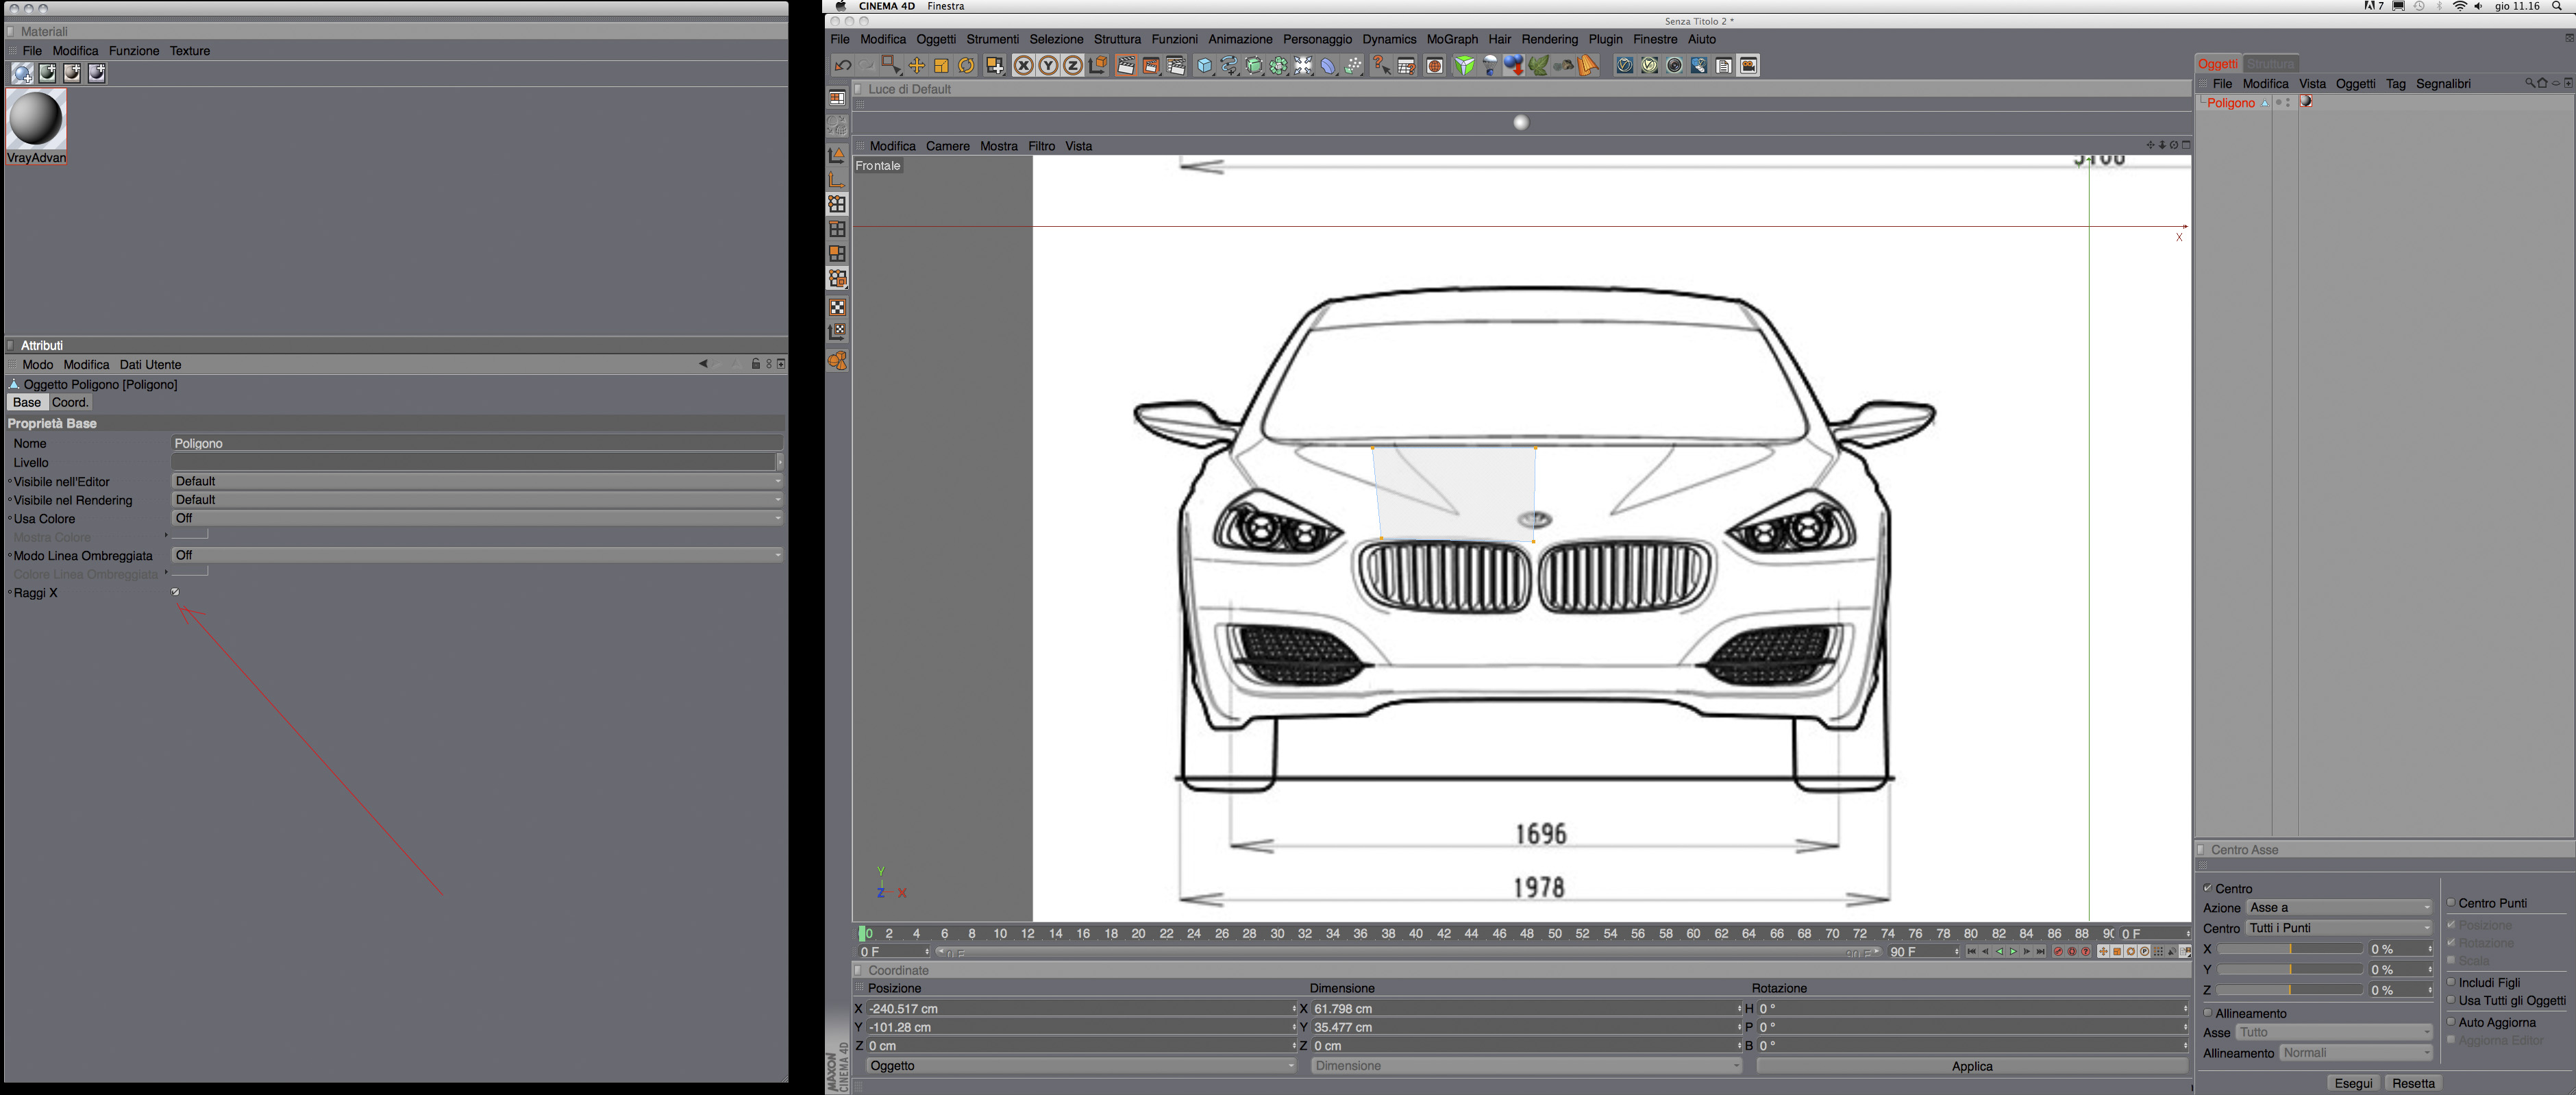The width and height of the screenshot is (2576, 1095).
Task: Select the Move tool
Action: point(916,66)
